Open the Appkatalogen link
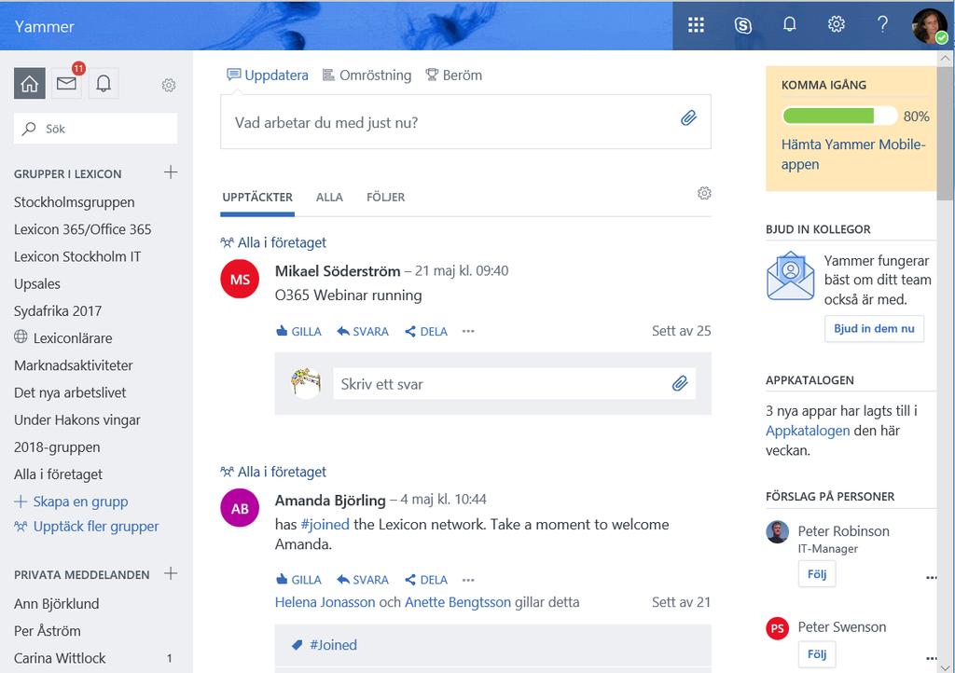955x673 pixels. (808, 431)
